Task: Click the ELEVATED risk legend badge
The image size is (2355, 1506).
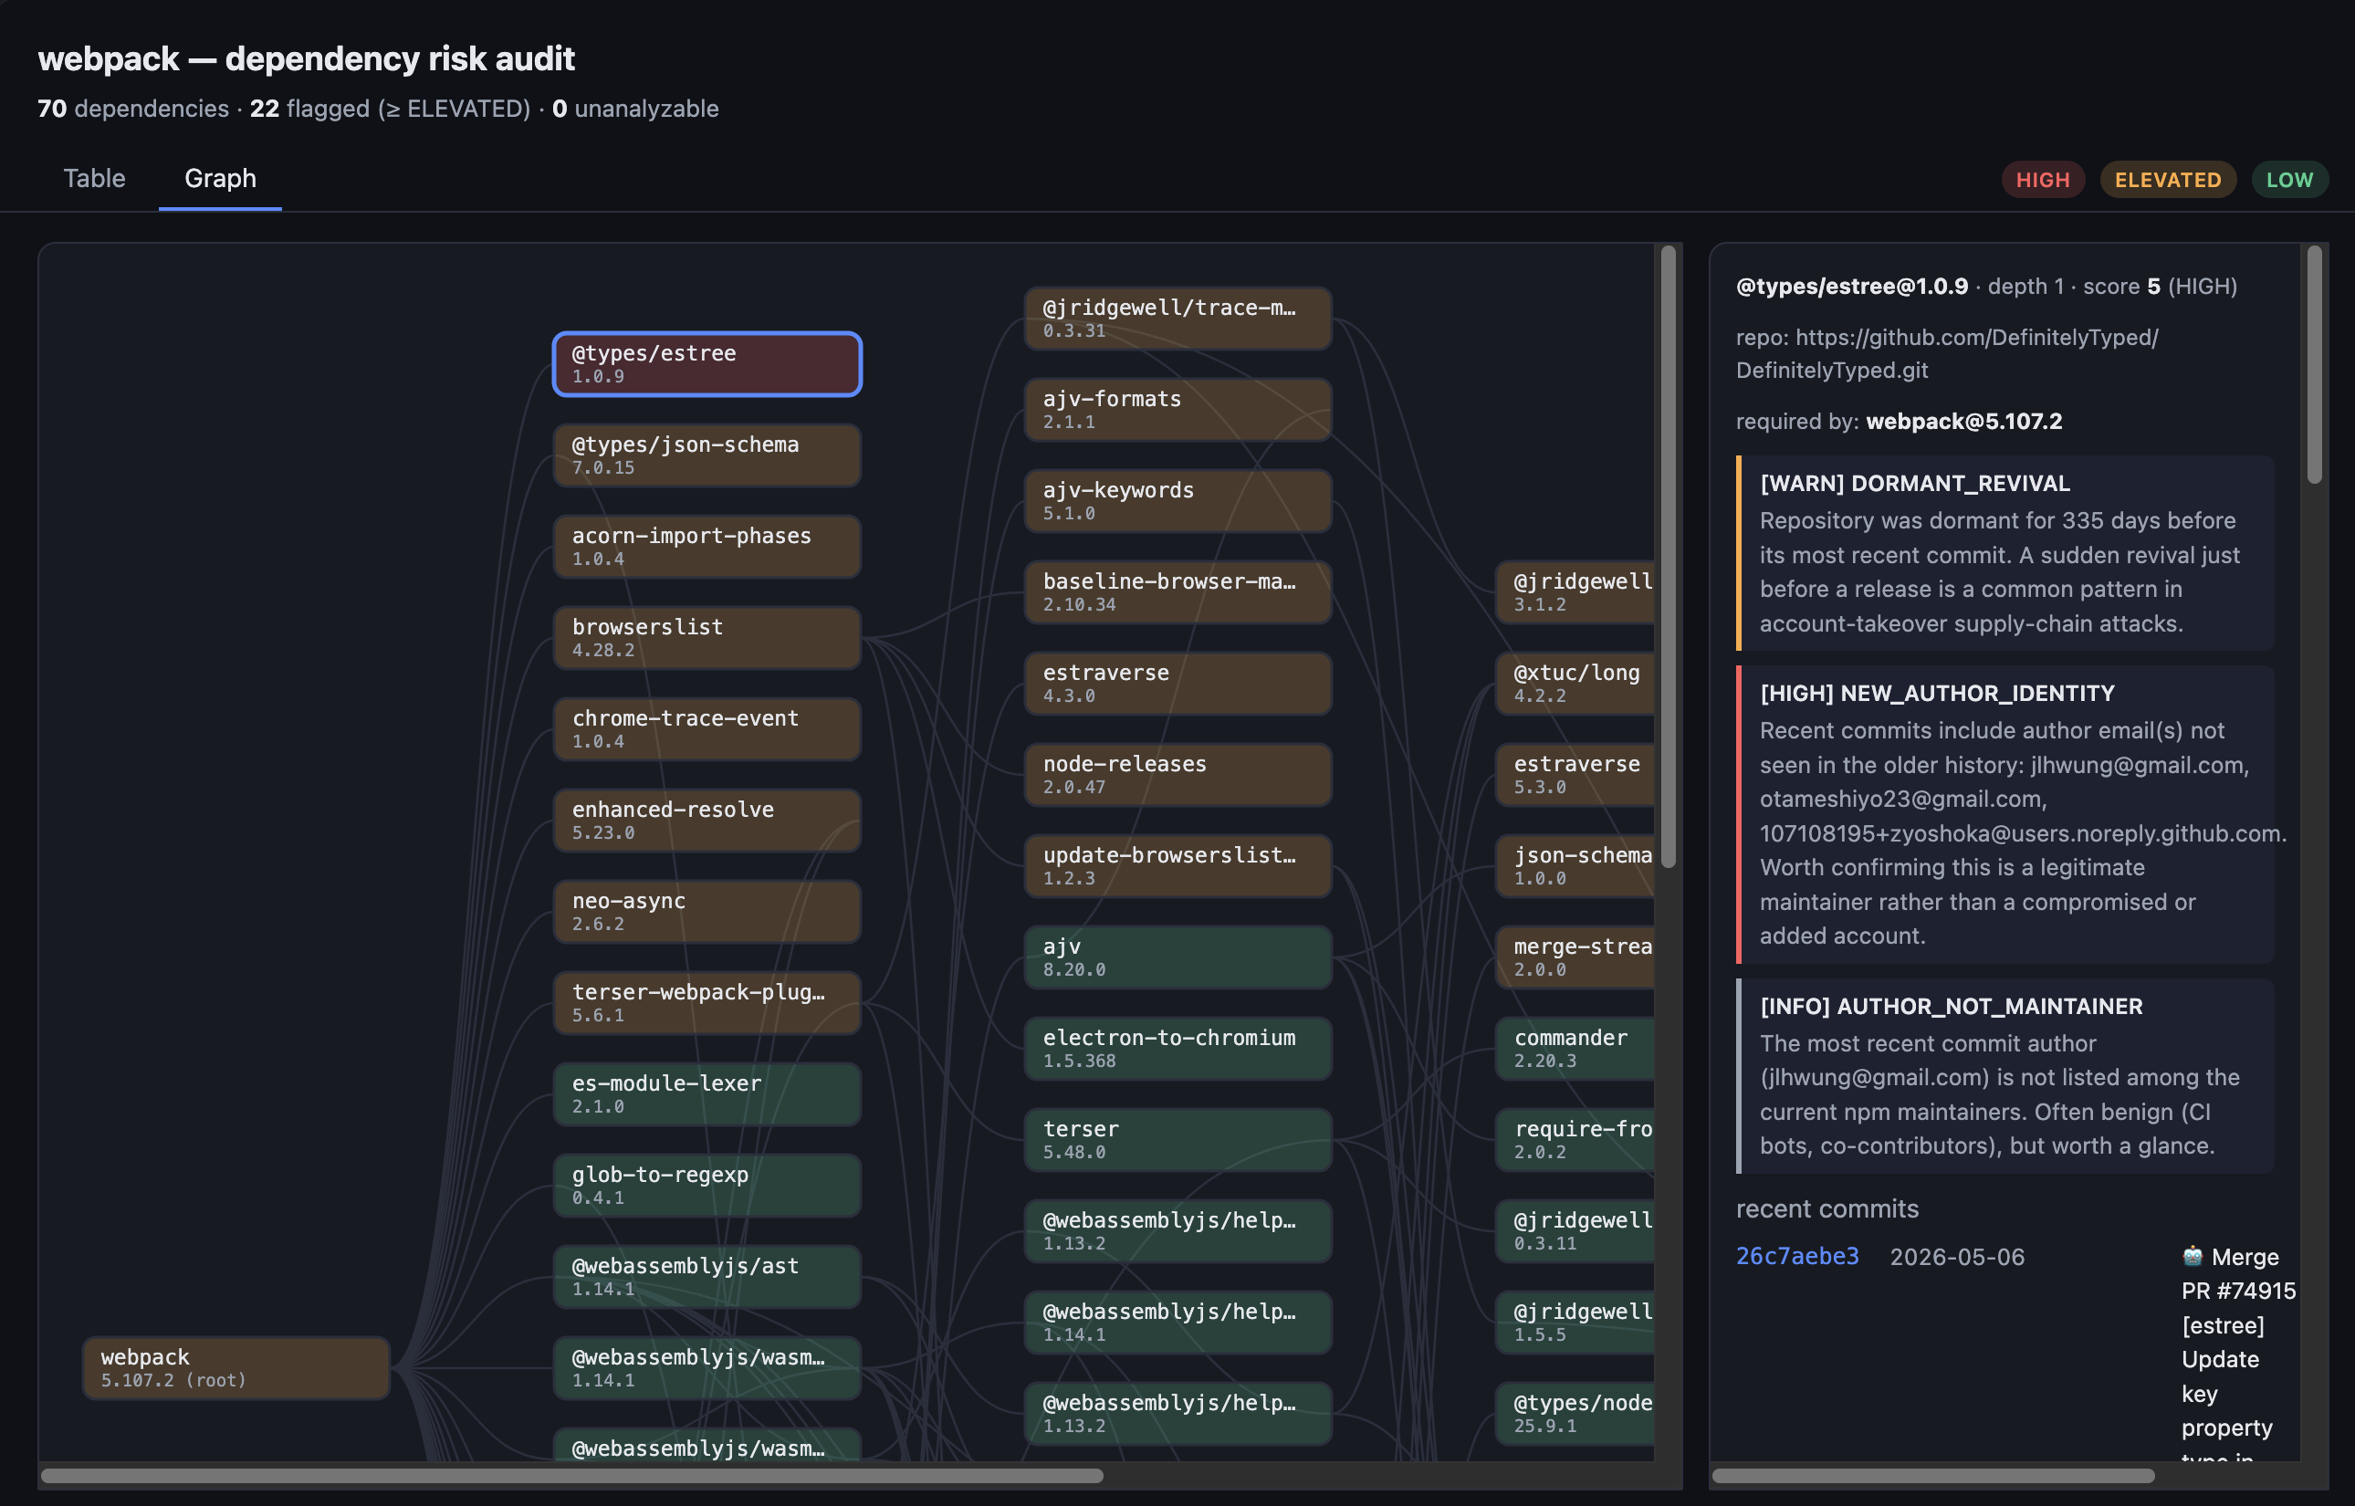Action: pyautogui.click(x=2167, y=179)
